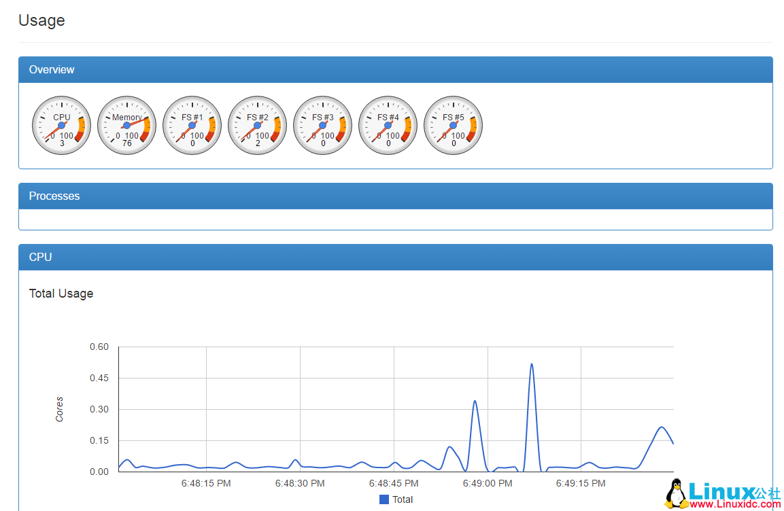This screenshot has height=511, width=784.
Task: Click the tallest CPU spike peak
Action: point(532,364)
